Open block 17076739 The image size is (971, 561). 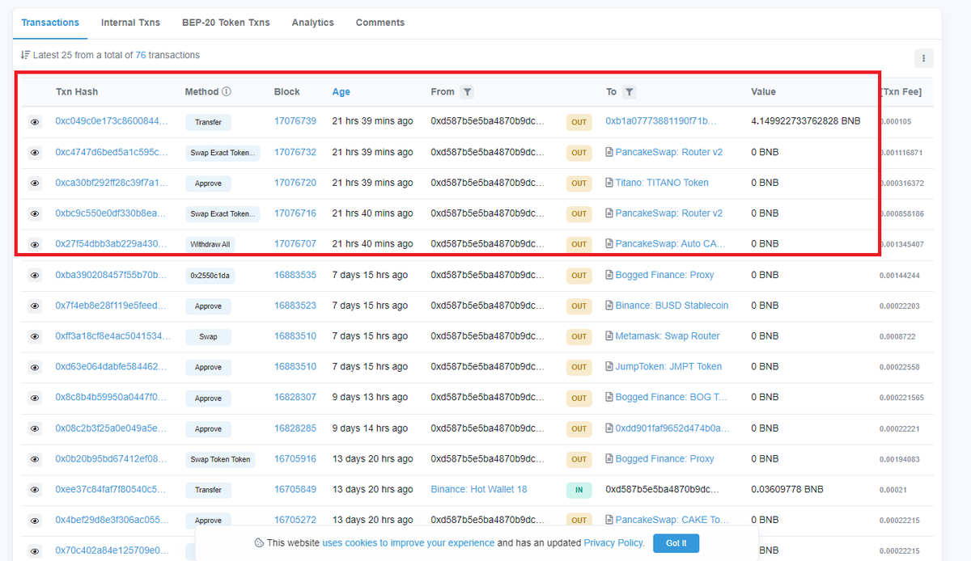point(295,121)
